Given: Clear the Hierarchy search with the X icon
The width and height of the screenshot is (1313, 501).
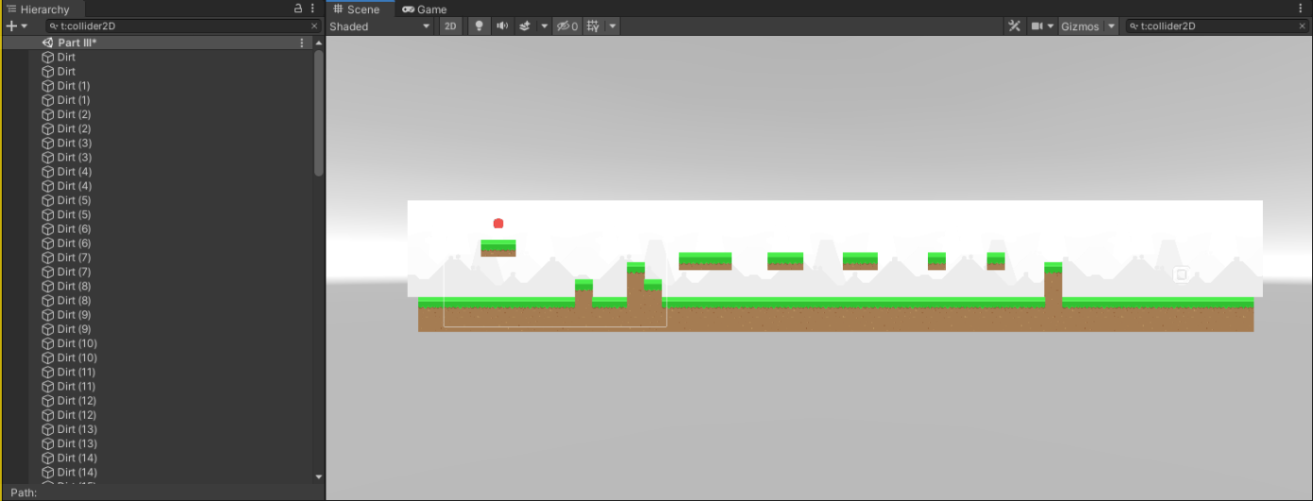Looking at the screenshot, I should pos(314,26).
